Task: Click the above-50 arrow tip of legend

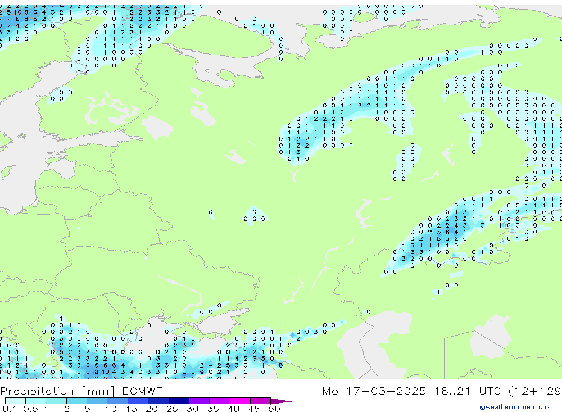Action: tap(281, 401)
